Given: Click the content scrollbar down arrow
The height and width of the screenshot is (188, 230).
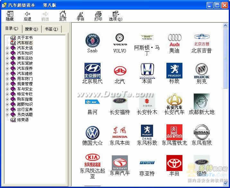Looking at the screenshot, I should tap(225, 183).
